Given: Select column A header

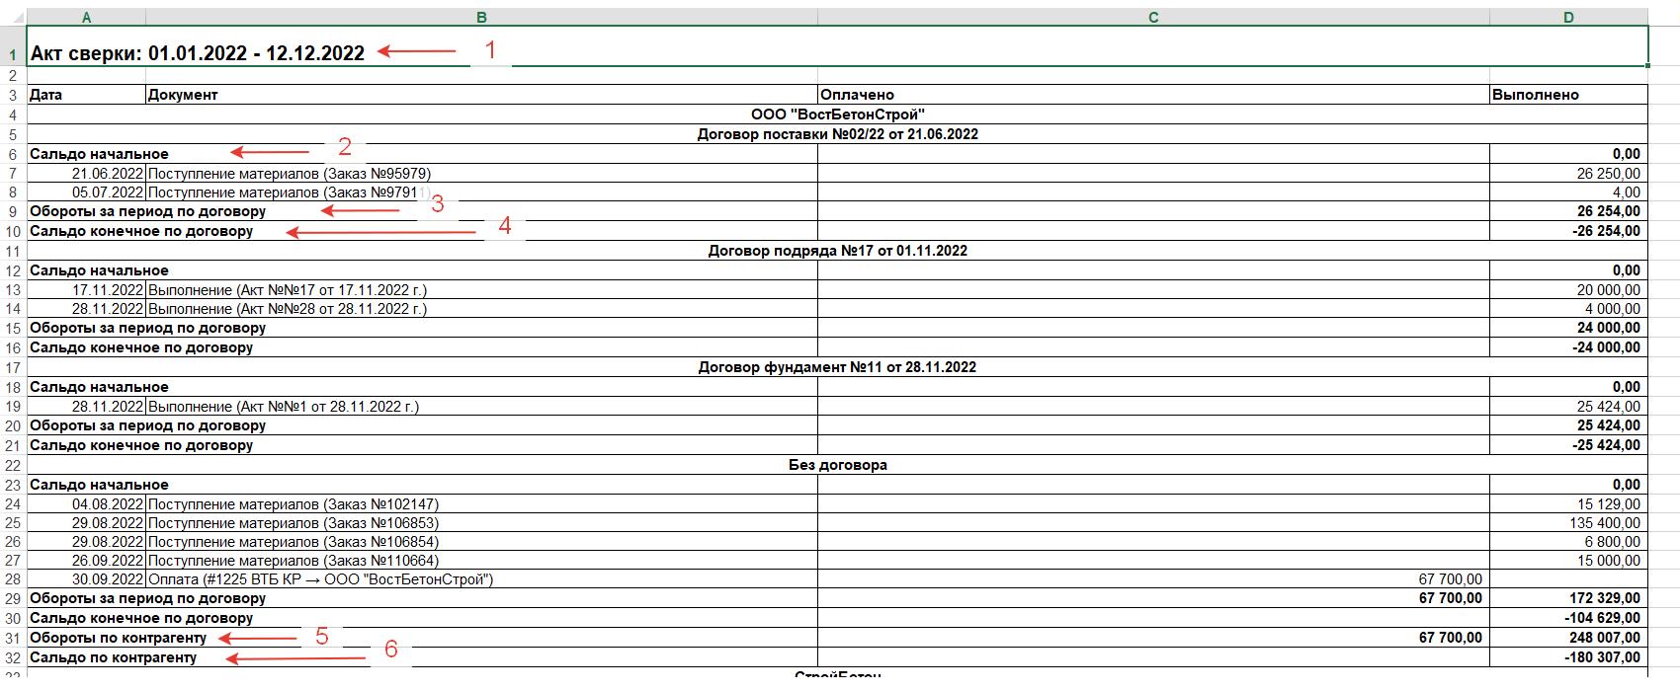Looking at the screenshot, I should 86,18.
